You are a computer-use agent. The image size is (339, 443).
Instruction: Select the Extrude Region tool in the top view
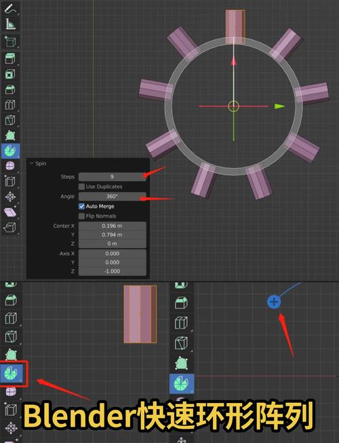pyautogui.click(x=10, y=58)
